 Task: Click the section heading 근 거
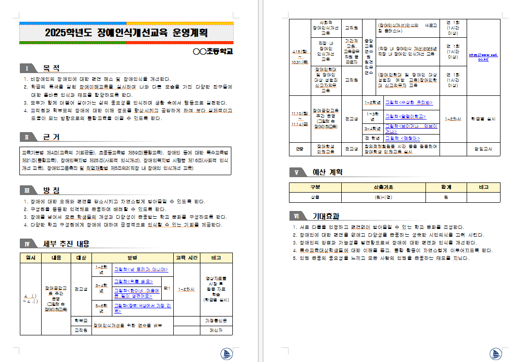(51, 137)
